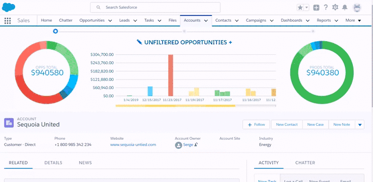This screenshot has width=373, height=182.
Task: Click the search magnifier icon
Action: pyautogui.click(x=98, y=8)
